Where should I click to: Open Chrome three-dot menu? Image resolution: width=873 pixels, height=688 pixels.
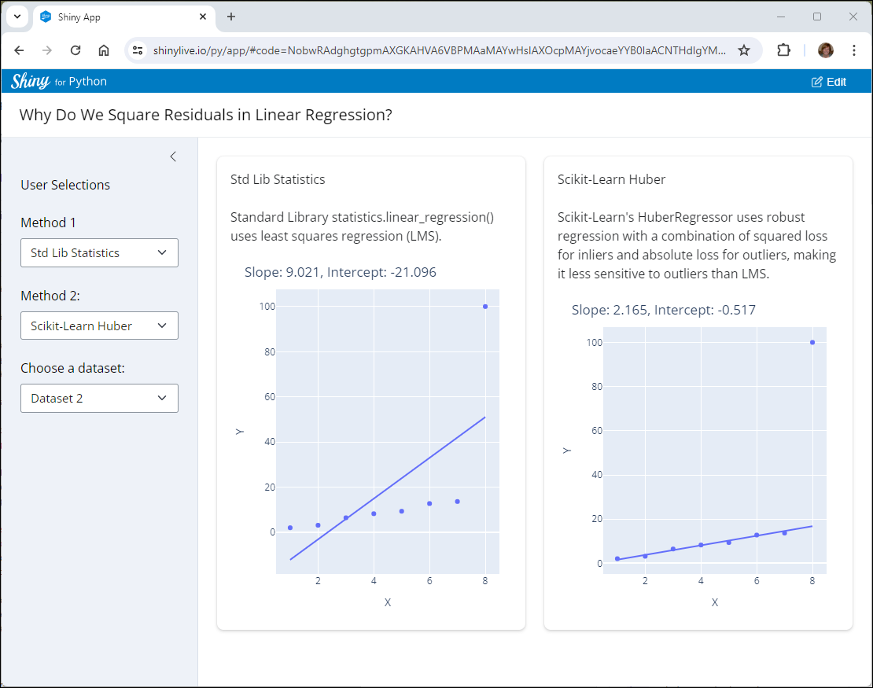(x=853, y=50)
